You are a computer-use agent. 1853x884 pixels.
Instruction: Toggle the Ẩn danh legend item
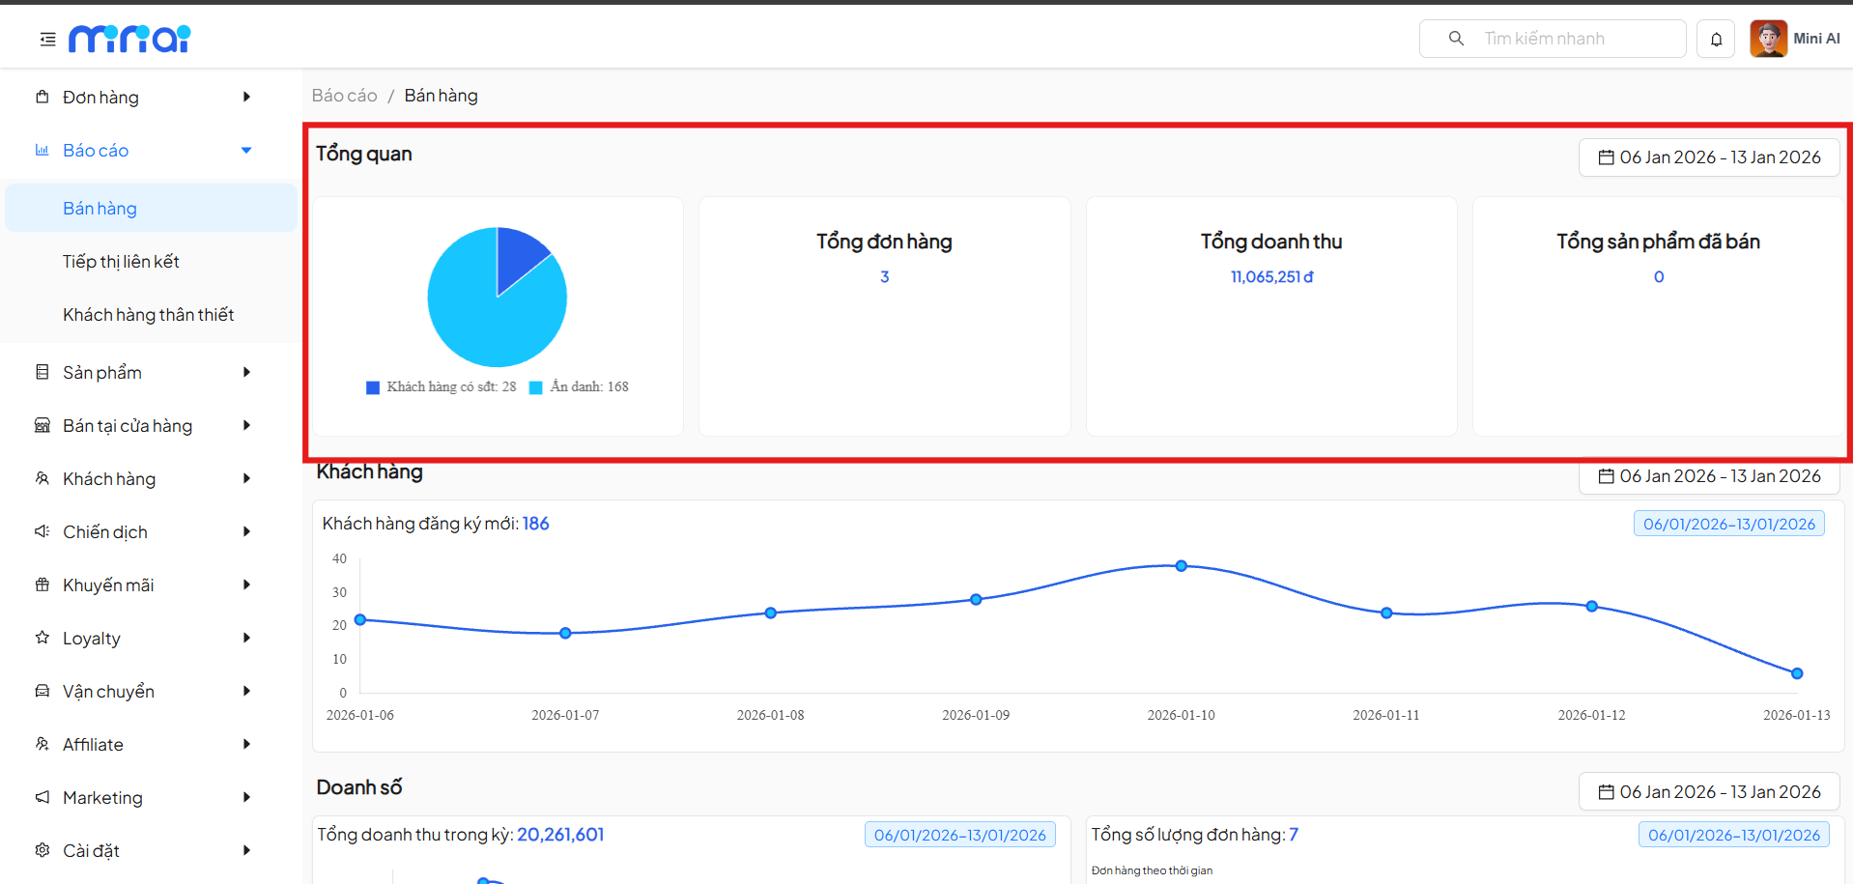[x=580, y=387]
